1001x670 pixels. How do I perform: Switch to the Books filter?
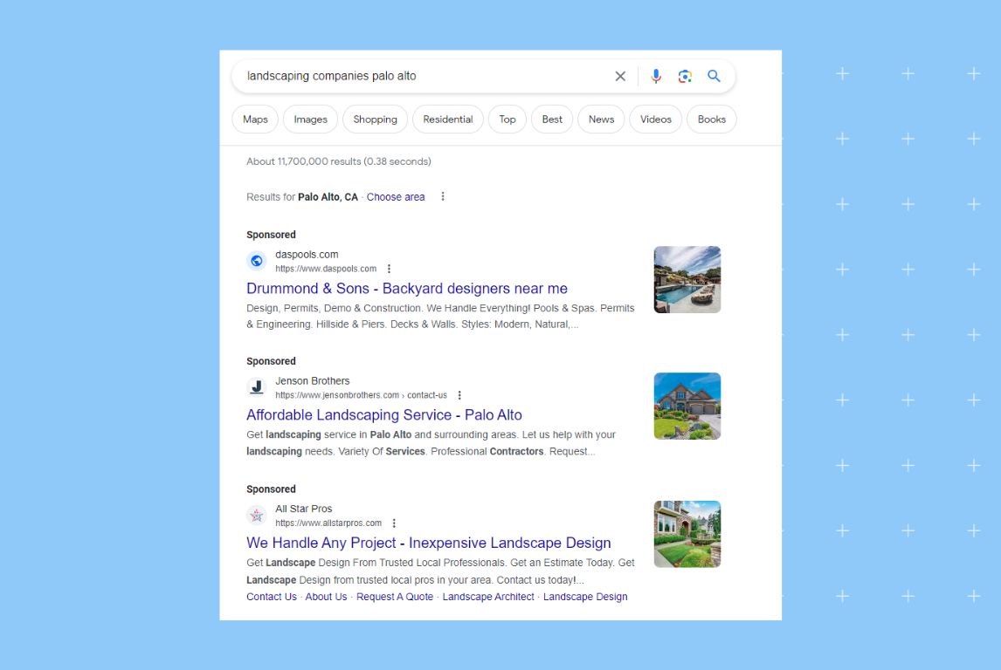pos(711,120)
